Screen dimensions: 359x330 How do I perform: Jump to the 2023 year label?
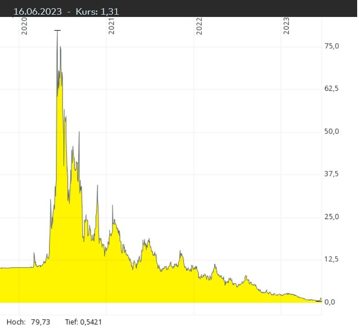[x=286, y=27]
